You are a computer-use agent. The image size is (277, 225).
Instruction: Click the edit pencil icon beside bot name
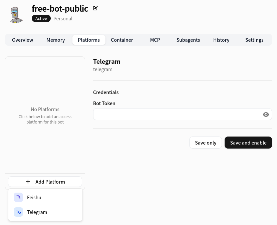[x=95, y=8]
